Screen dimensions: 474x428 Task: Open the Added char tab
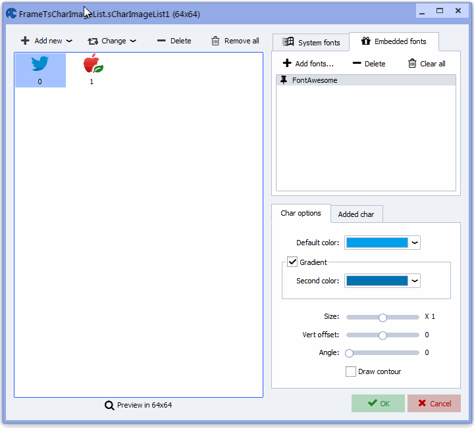coord(356,214)
